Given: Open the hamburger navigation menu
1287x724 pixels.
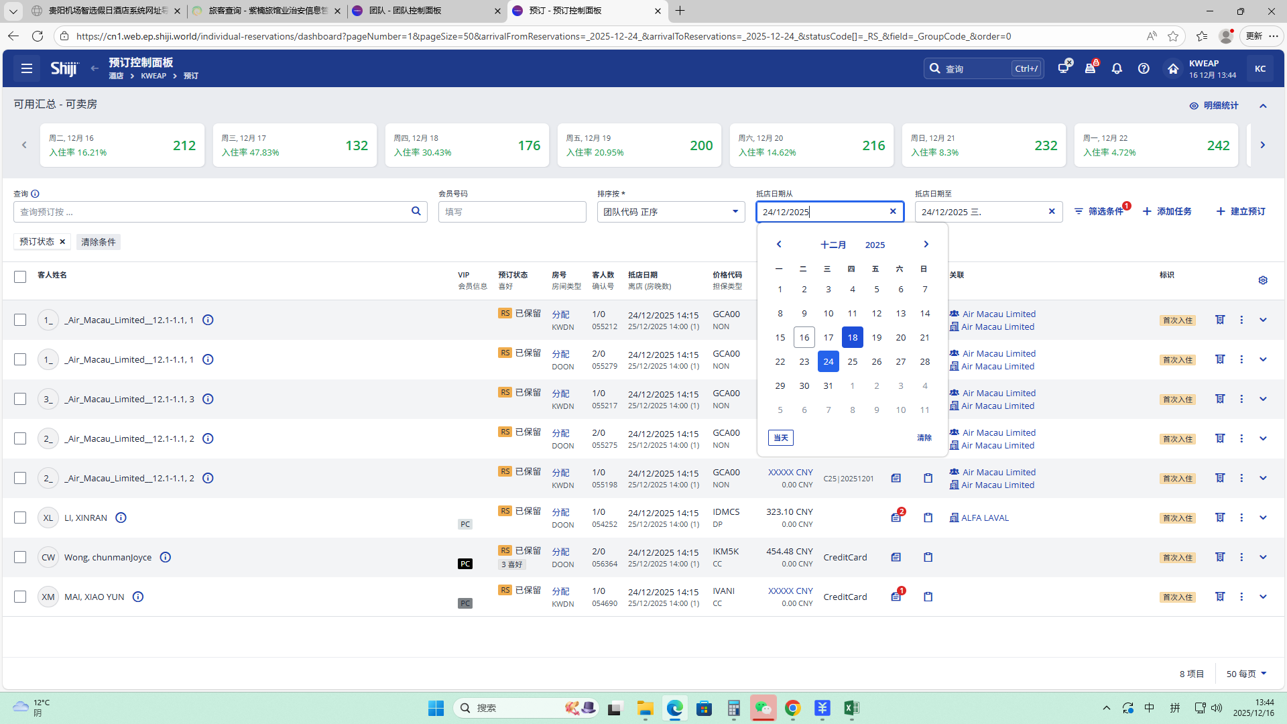Looking at the screenshot, I should tap(27, 68).
